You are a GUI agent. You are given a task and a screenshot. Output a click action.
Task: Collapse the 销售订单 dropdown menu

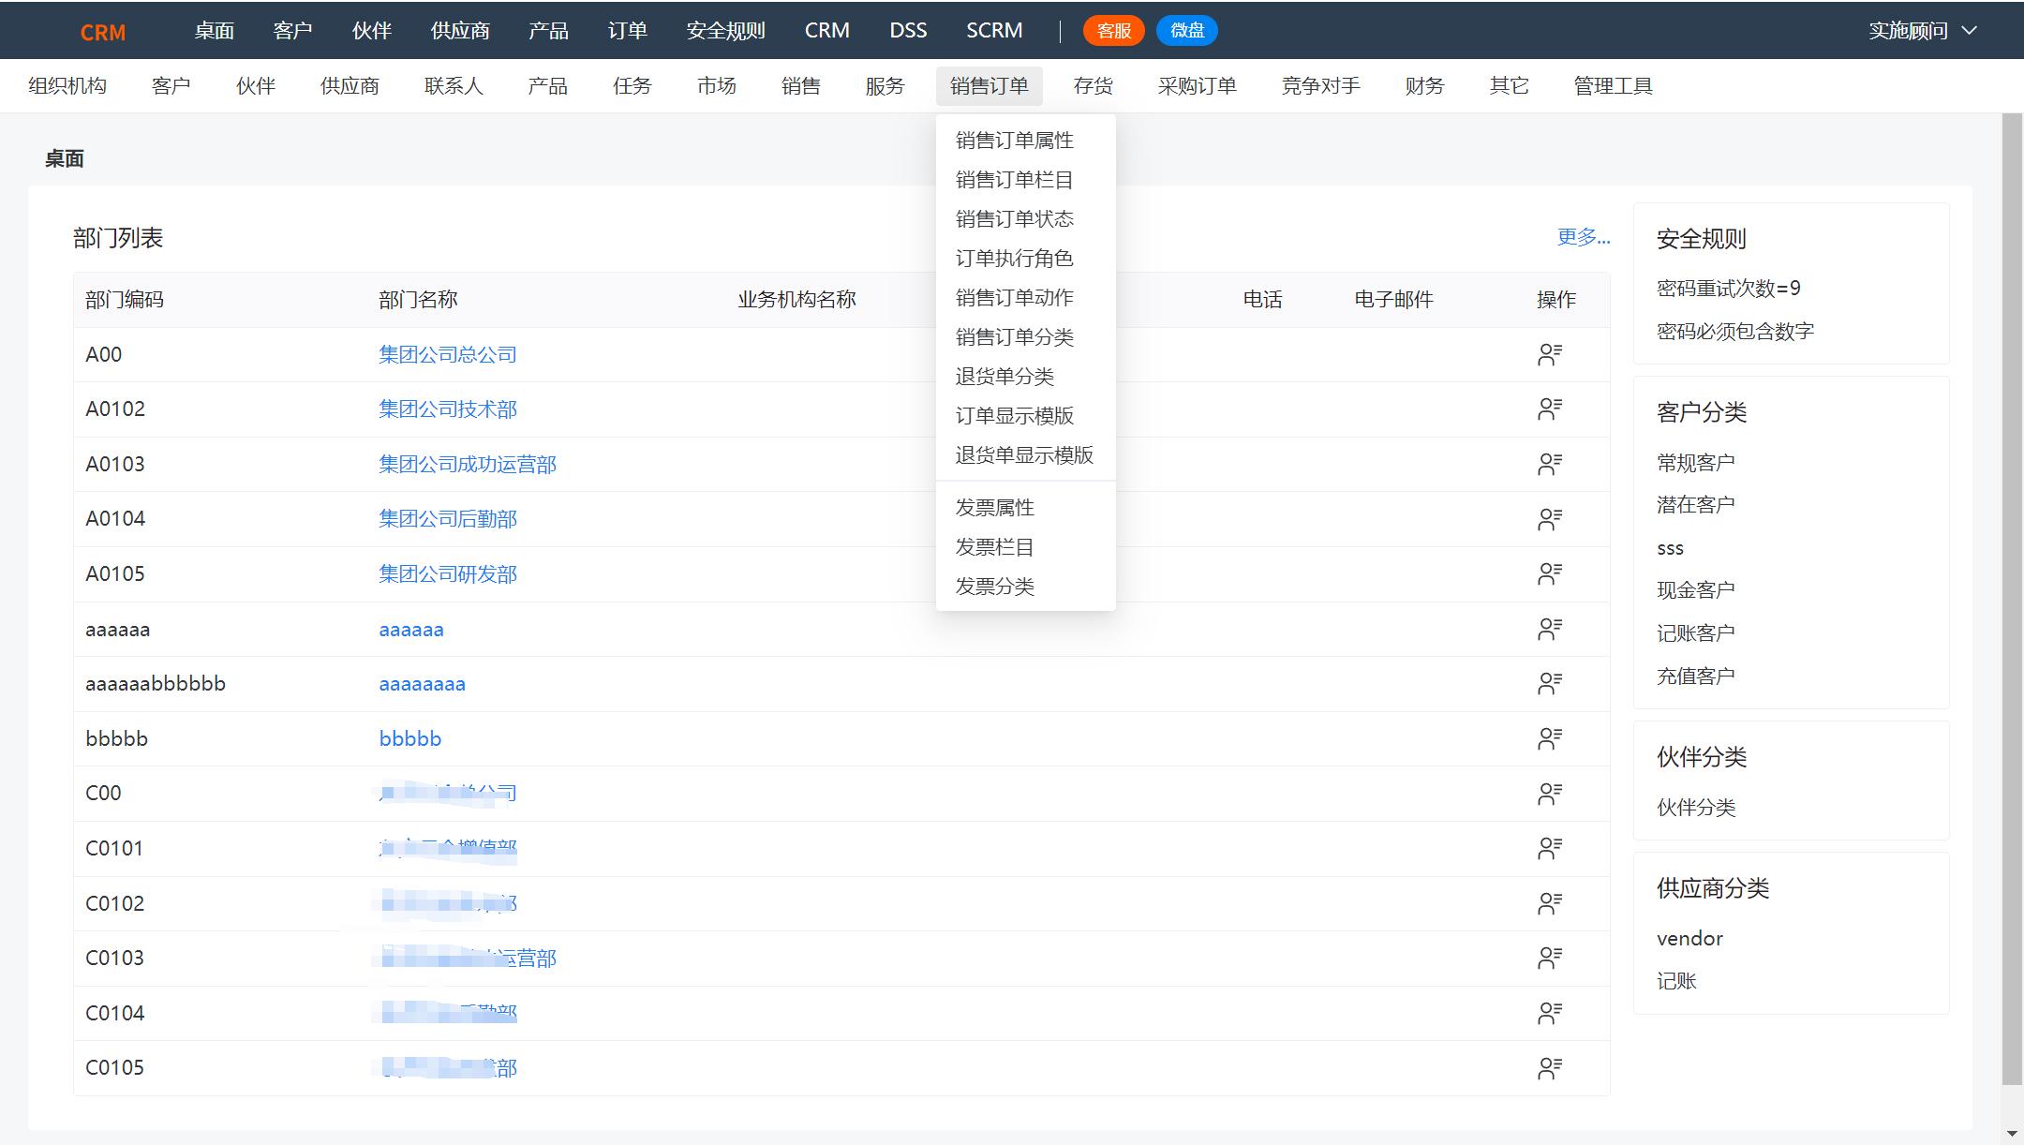coord(989,86)
